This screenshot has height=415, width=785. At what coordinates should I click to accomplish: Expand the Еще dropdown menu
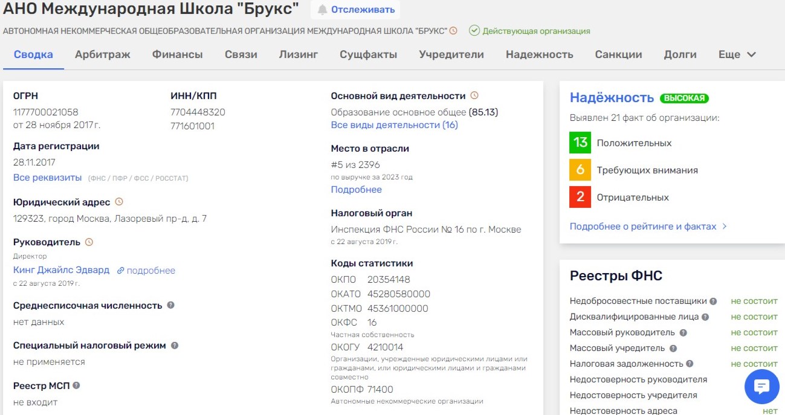point(737,54)
